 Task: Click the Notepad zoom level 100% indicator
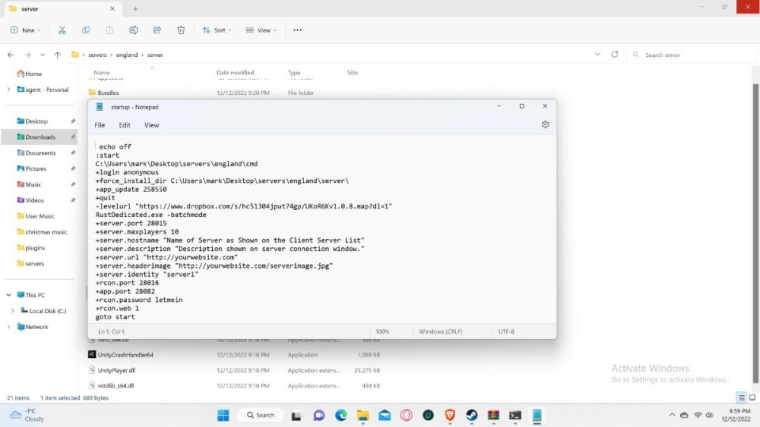(x=382, y=331)
